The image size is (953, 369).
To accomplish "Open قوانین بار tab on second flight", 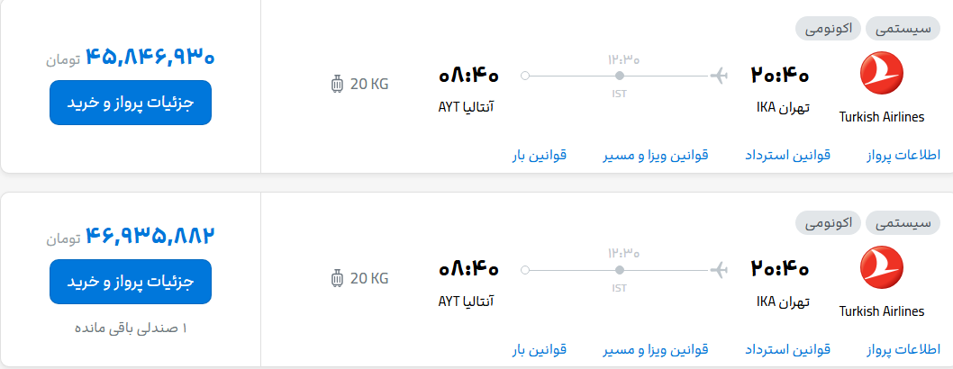I will 539,349.
